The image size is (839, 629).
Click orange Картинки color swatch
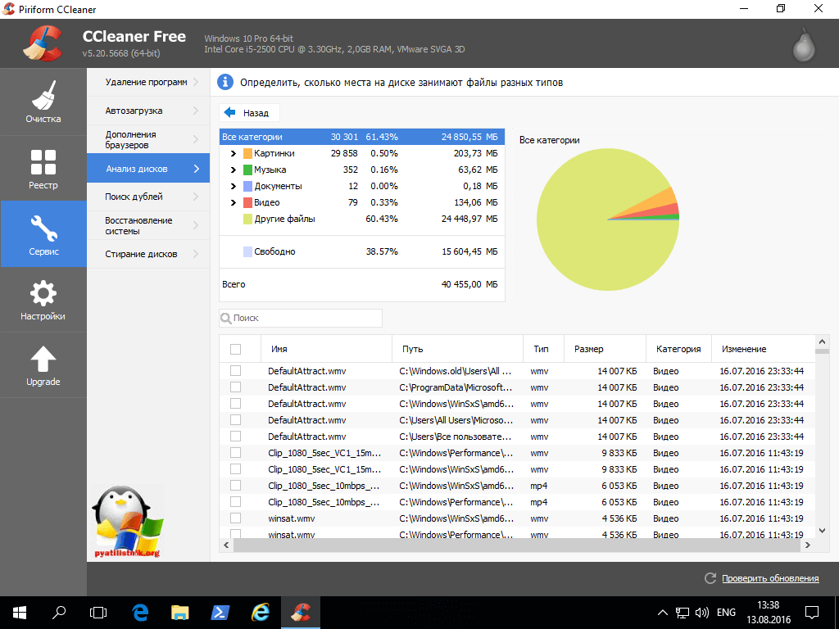247,153
